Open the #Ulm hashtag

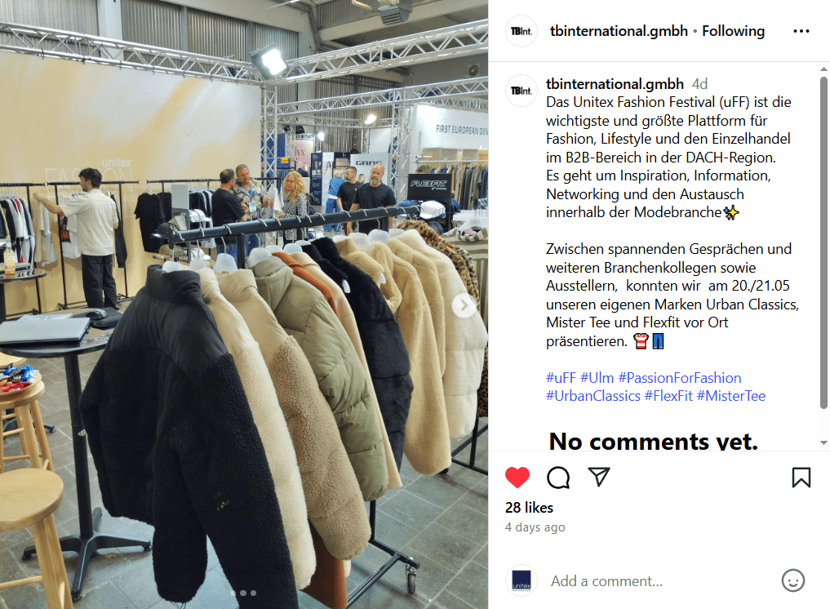597,378
